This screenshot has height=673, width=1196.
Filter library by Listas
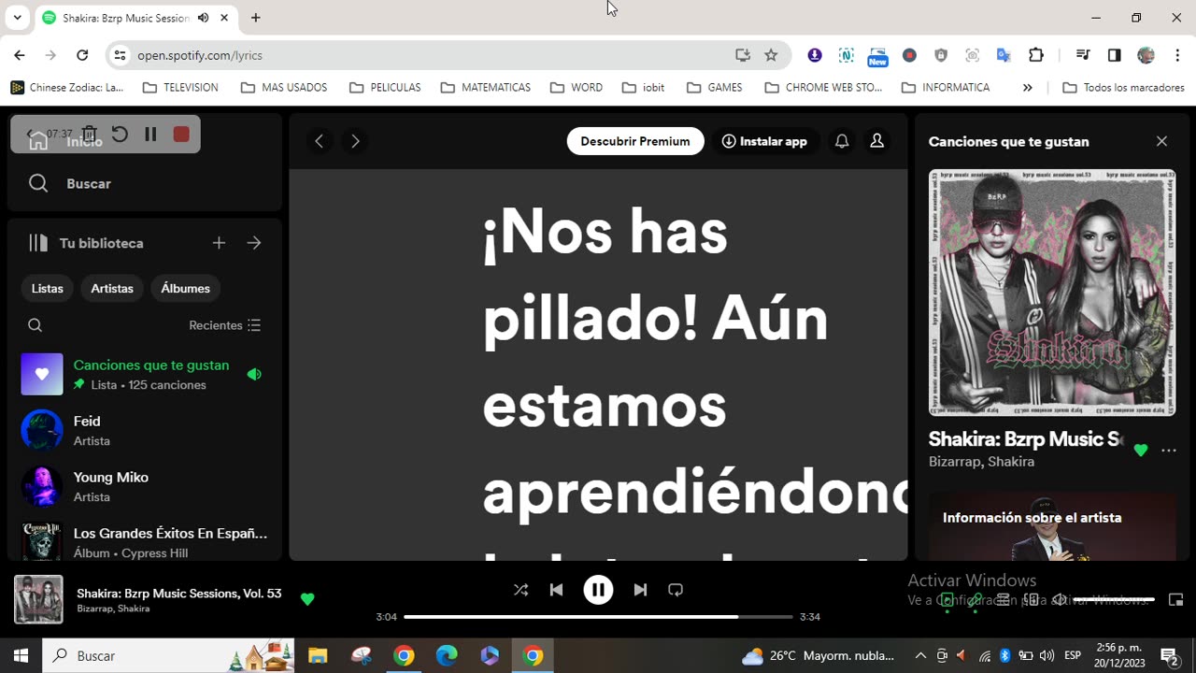pyautogui.click(x=48, y=288)
